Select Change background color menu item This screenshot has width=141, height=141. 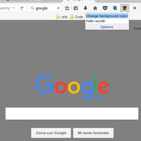pos(107,16)
